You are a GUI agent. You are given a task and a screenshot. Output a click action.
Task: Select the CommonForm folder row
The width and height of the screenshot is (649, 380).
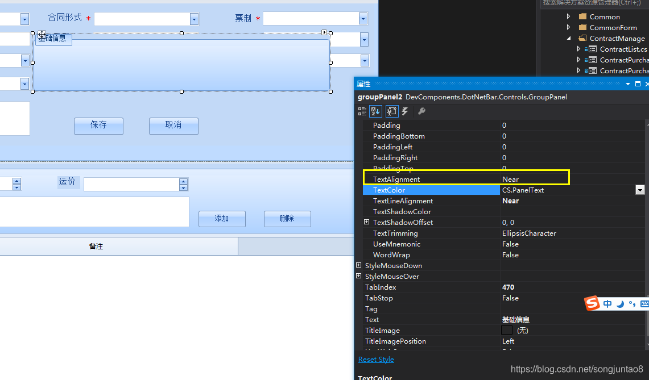(613, 27)
